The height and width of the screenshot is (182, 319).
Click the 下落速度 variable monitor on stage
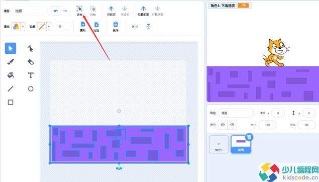coord(230,6)
